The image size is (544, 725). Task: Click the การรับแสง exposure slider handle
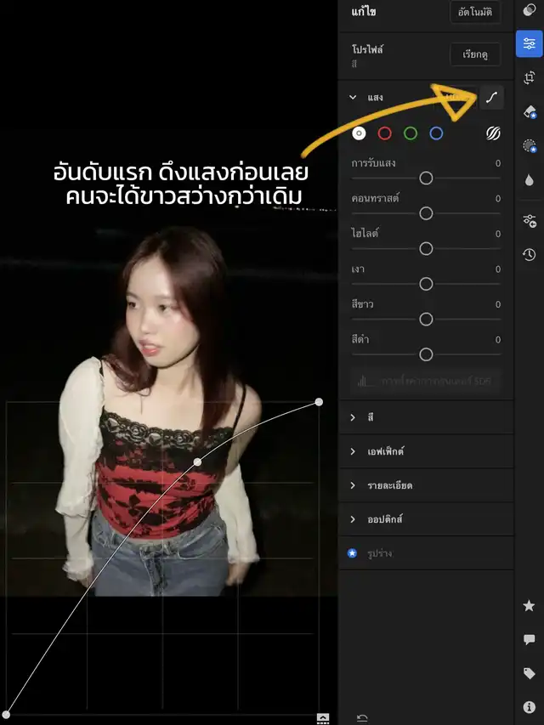coord(426,178)
